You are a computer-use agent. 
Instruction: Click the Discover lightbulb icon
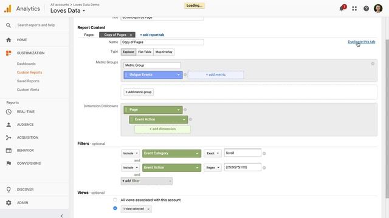(9, 190)
